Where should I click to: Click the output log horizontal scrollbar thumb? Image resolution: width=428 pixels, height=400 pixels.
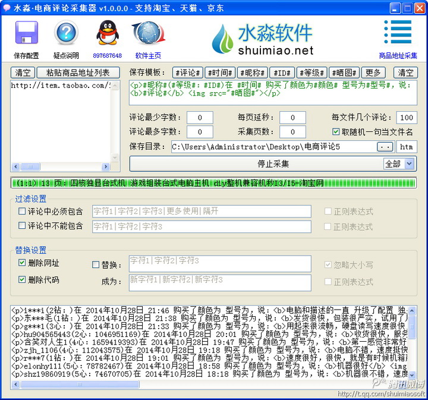click(x=80, y=385)
